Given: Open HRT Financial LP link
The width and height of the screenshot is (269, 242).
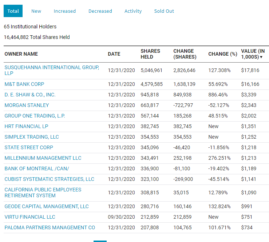Looking at the screenshot, I should coord(27,126).
